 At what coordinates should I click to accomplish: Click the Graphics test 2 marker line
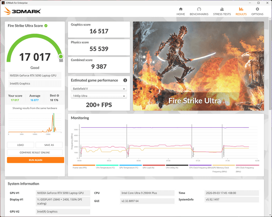coord(127,141)
